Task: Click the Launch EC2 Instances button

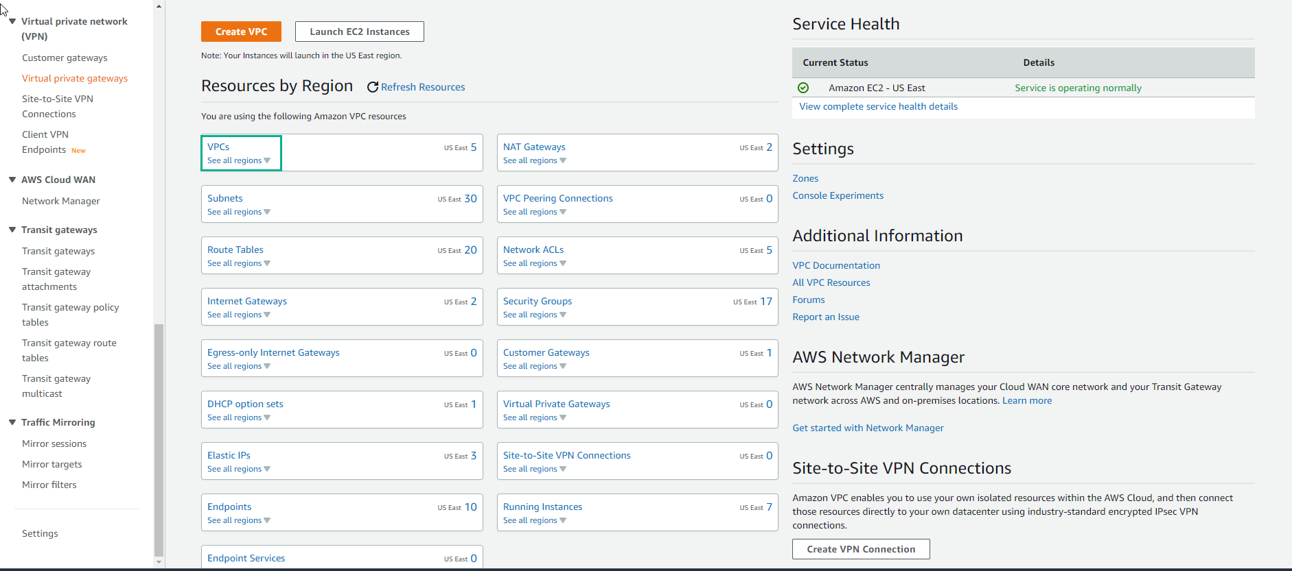Action: pos(360,32)
